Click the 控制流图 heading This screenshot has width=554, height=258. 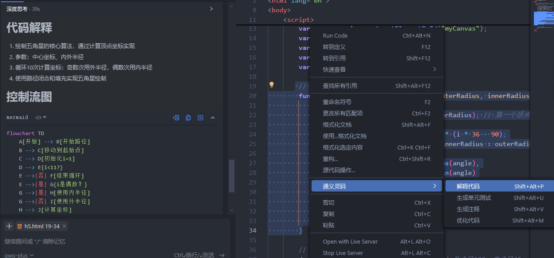29,96
